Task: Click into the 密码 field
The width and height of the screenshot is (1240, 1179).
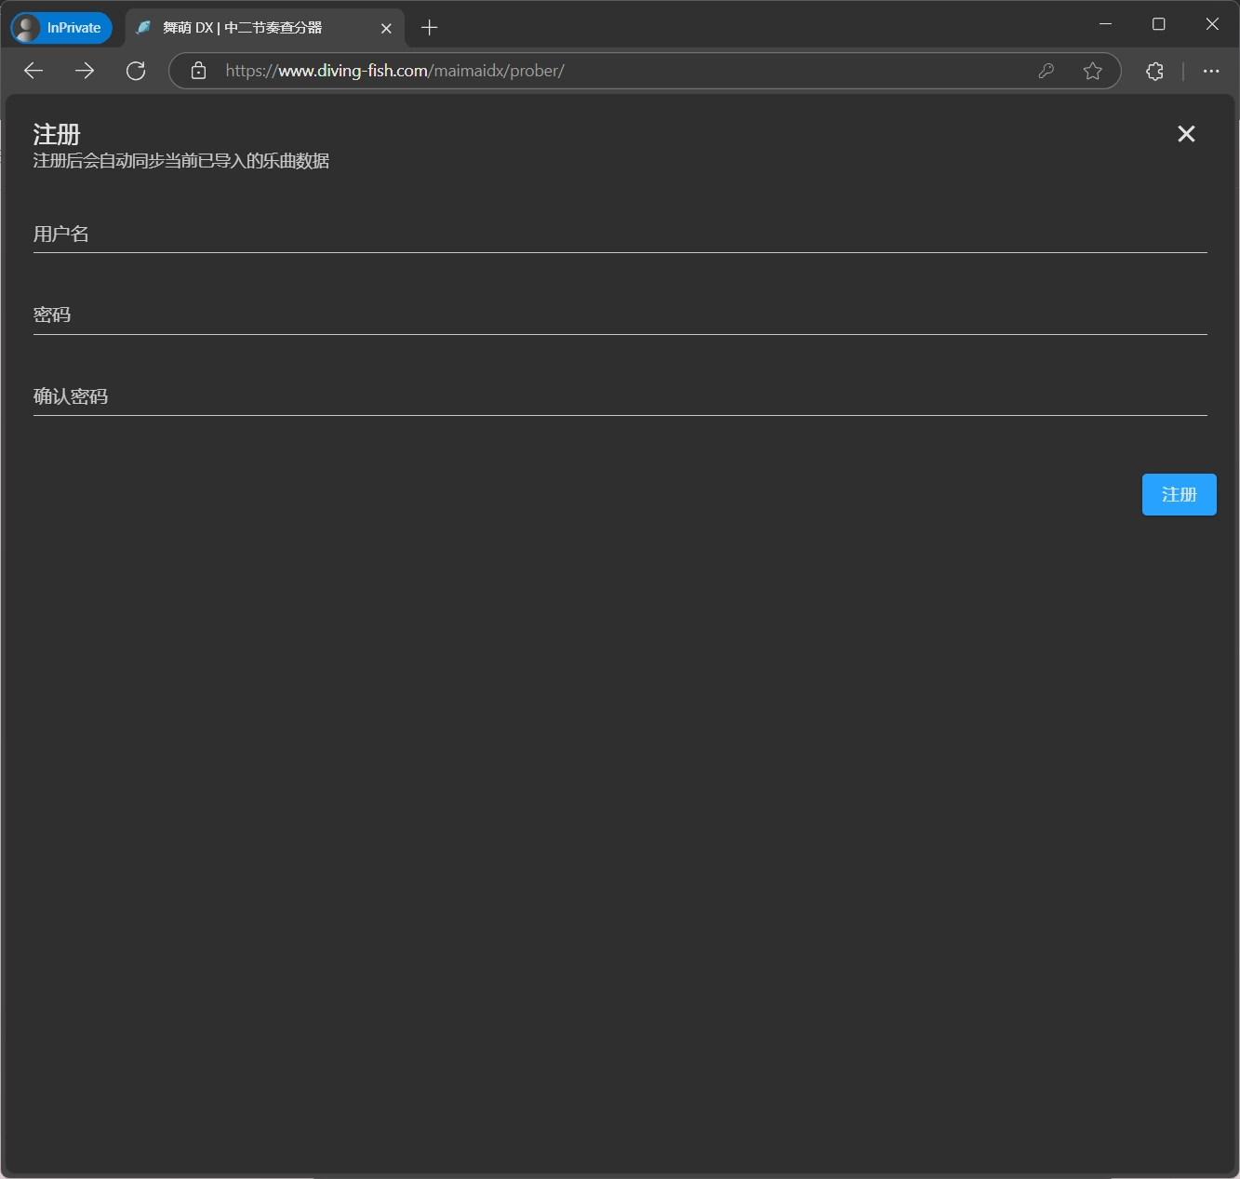Action: tap(620, 315)
